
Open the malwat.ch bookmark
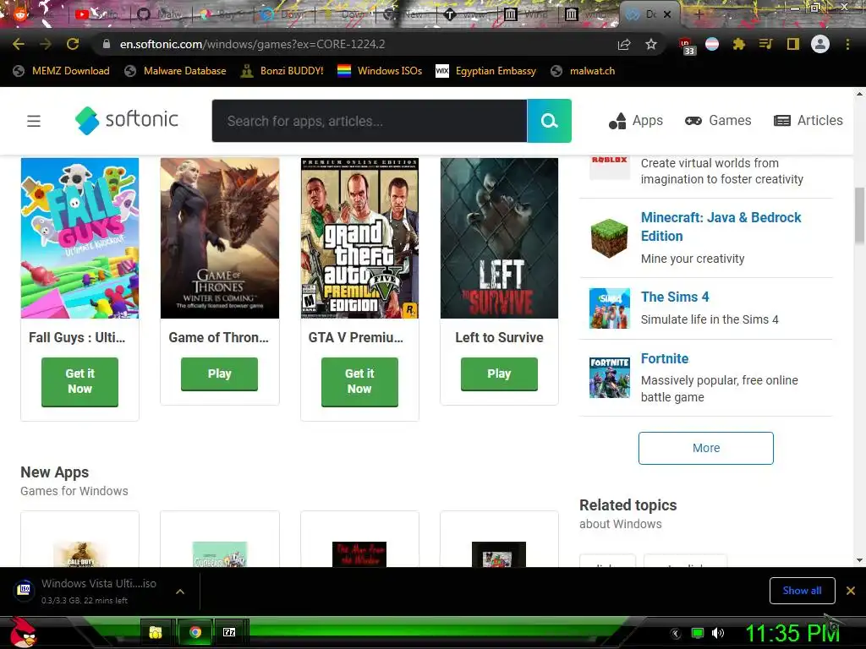583,71
